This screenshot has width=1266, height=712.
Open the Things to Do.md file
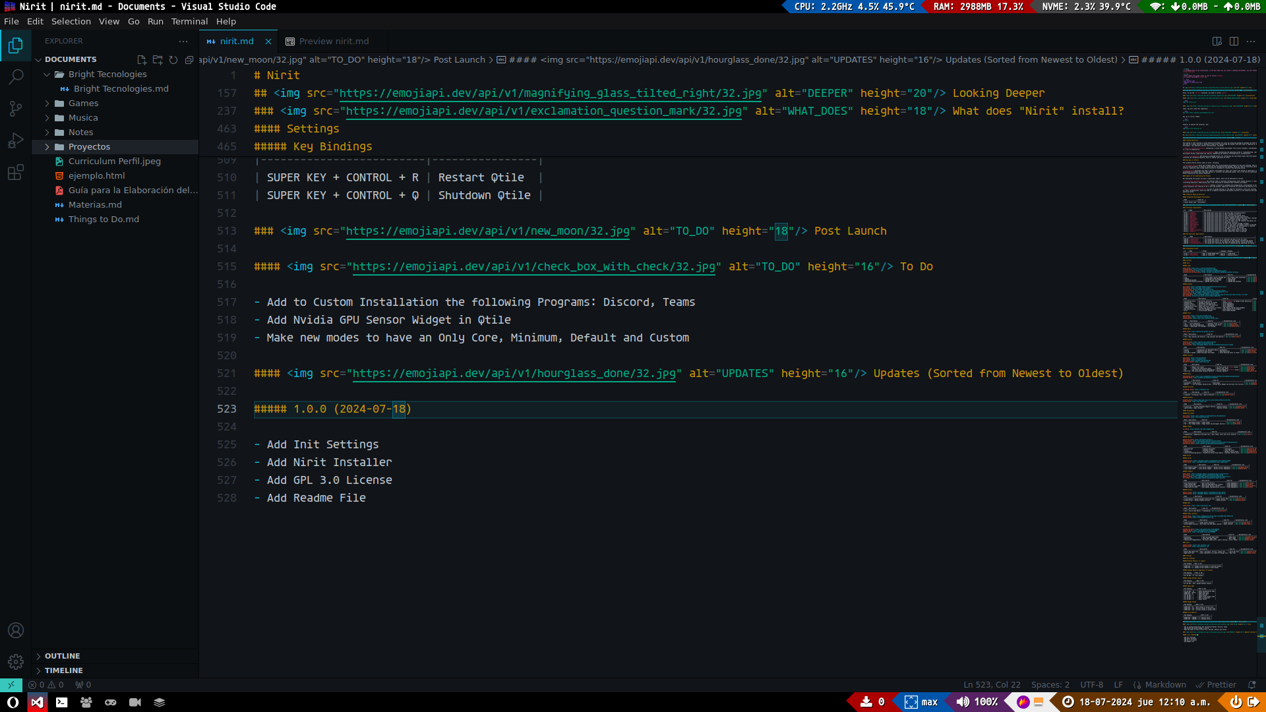[x=104, y=220]
